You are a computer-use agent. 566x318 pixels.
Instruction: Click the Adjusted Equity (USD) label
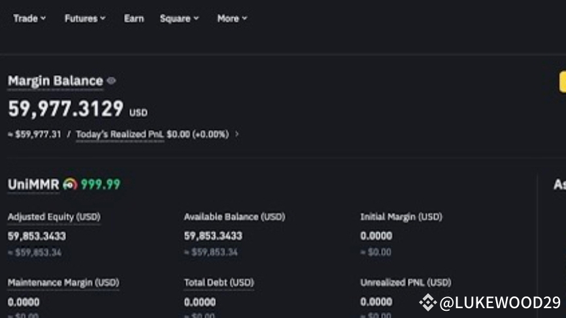54,216
